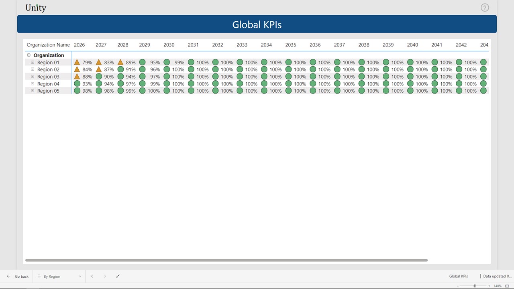Click Region 05's 99% value
Viewport: 514px width, 289px height.
tap(131, 91)
